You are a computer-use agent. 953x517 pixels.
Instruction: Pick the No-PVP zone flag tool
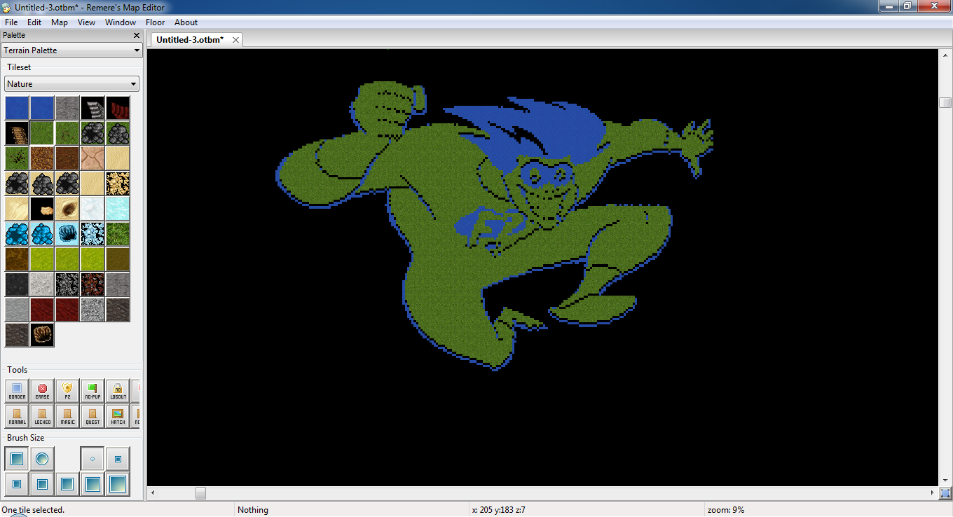[92, 391]
